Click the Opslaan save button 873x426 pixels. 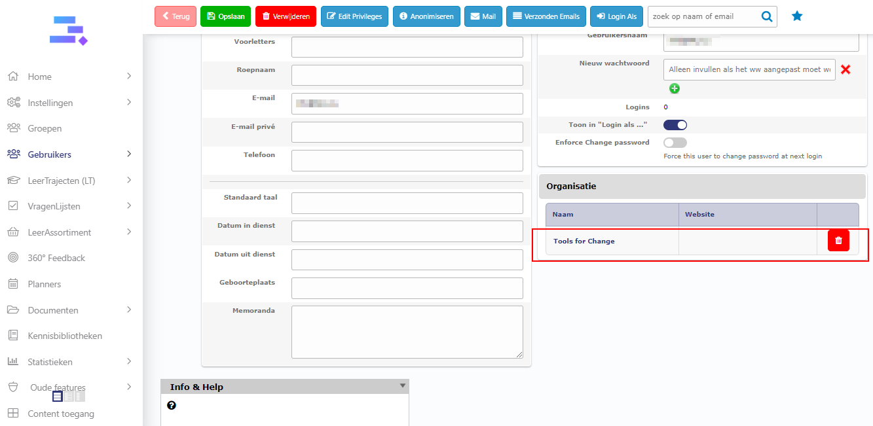pos(225,16)
